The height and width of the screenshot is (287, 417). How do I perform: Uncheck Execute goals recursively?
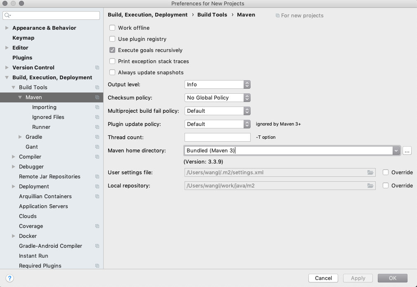[x=112, y=50]
